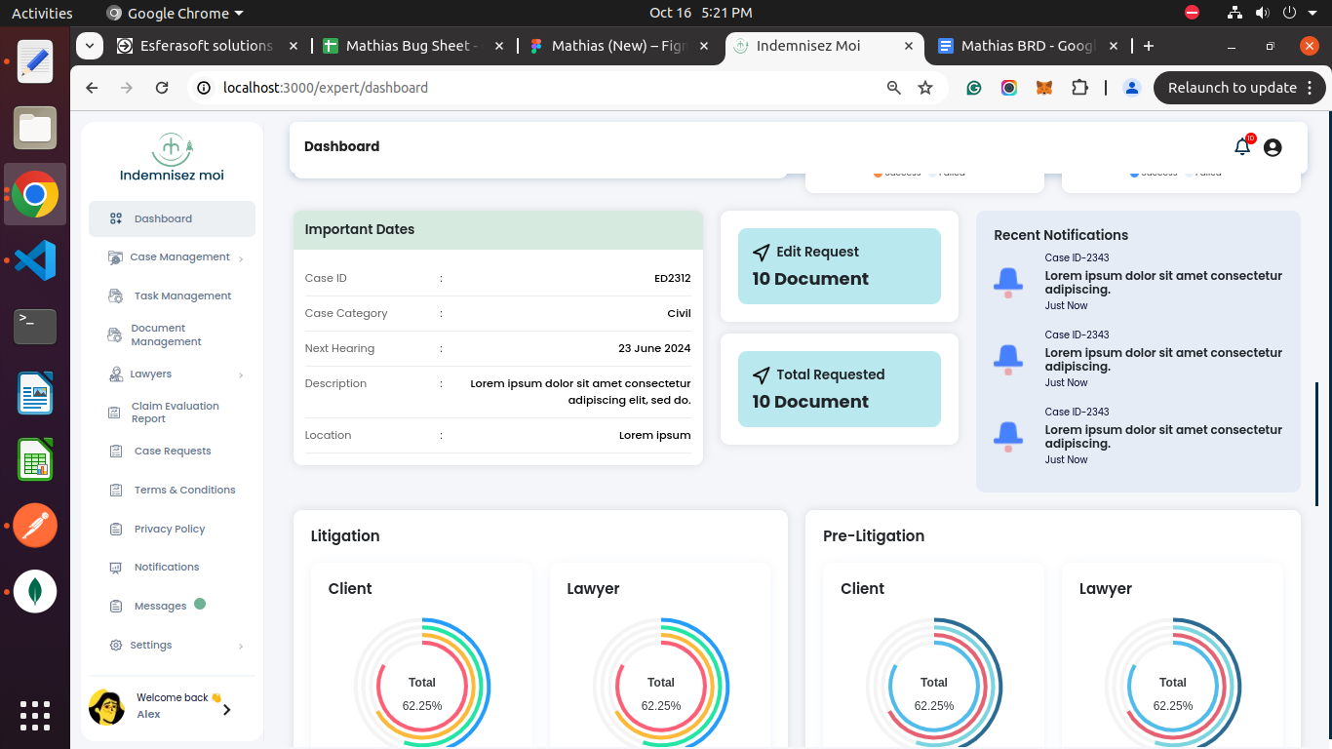The image size is (1332, 749).
Task: Open the Messages sidebar item
Action: pyautogui.click(x=160, y=606)
